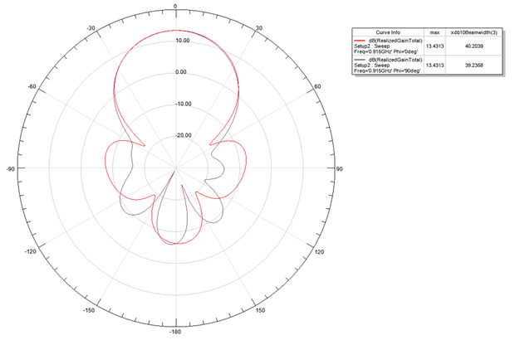Click the Curve Info legend header
Screen dimensions: 520x340
pyautogui.click(x=388, y=32)
